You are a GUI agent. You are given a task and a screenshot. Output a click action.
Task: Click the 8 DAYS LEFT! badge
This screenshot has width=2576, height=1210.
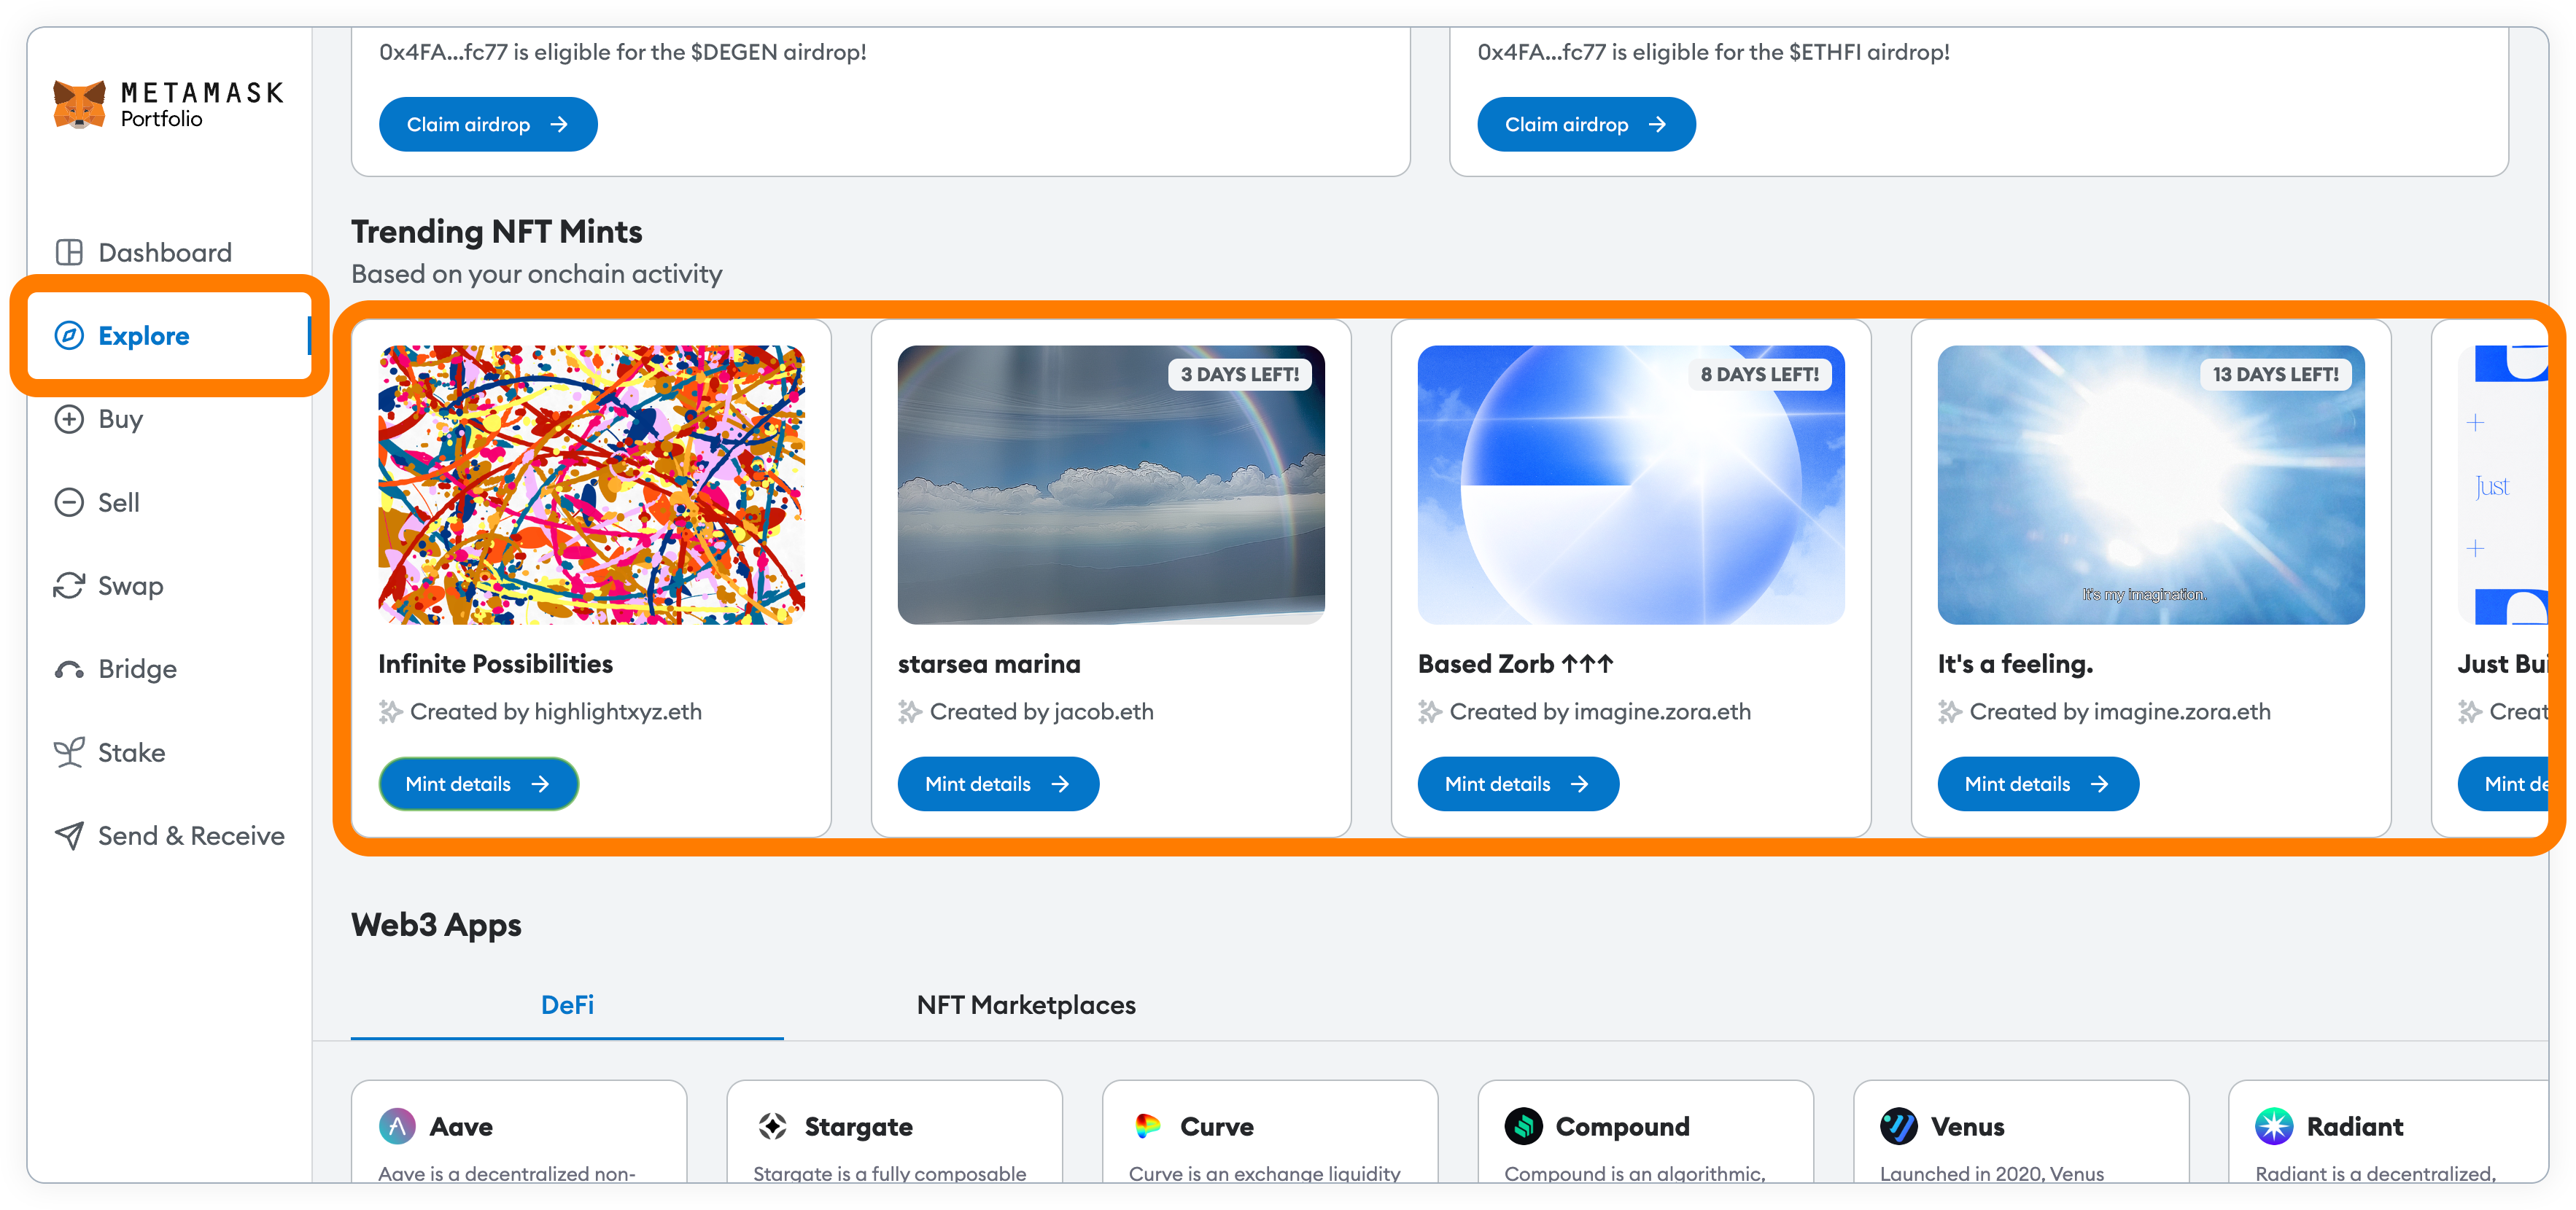click(1760, 375)
